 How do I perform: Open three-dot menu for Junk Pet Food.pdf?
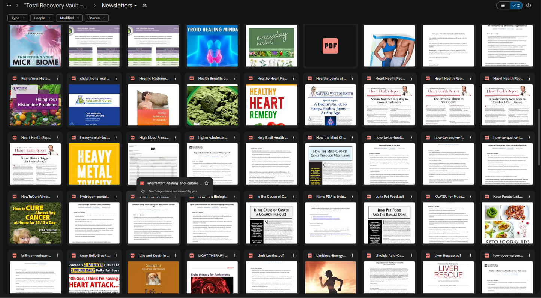point(411,197)
